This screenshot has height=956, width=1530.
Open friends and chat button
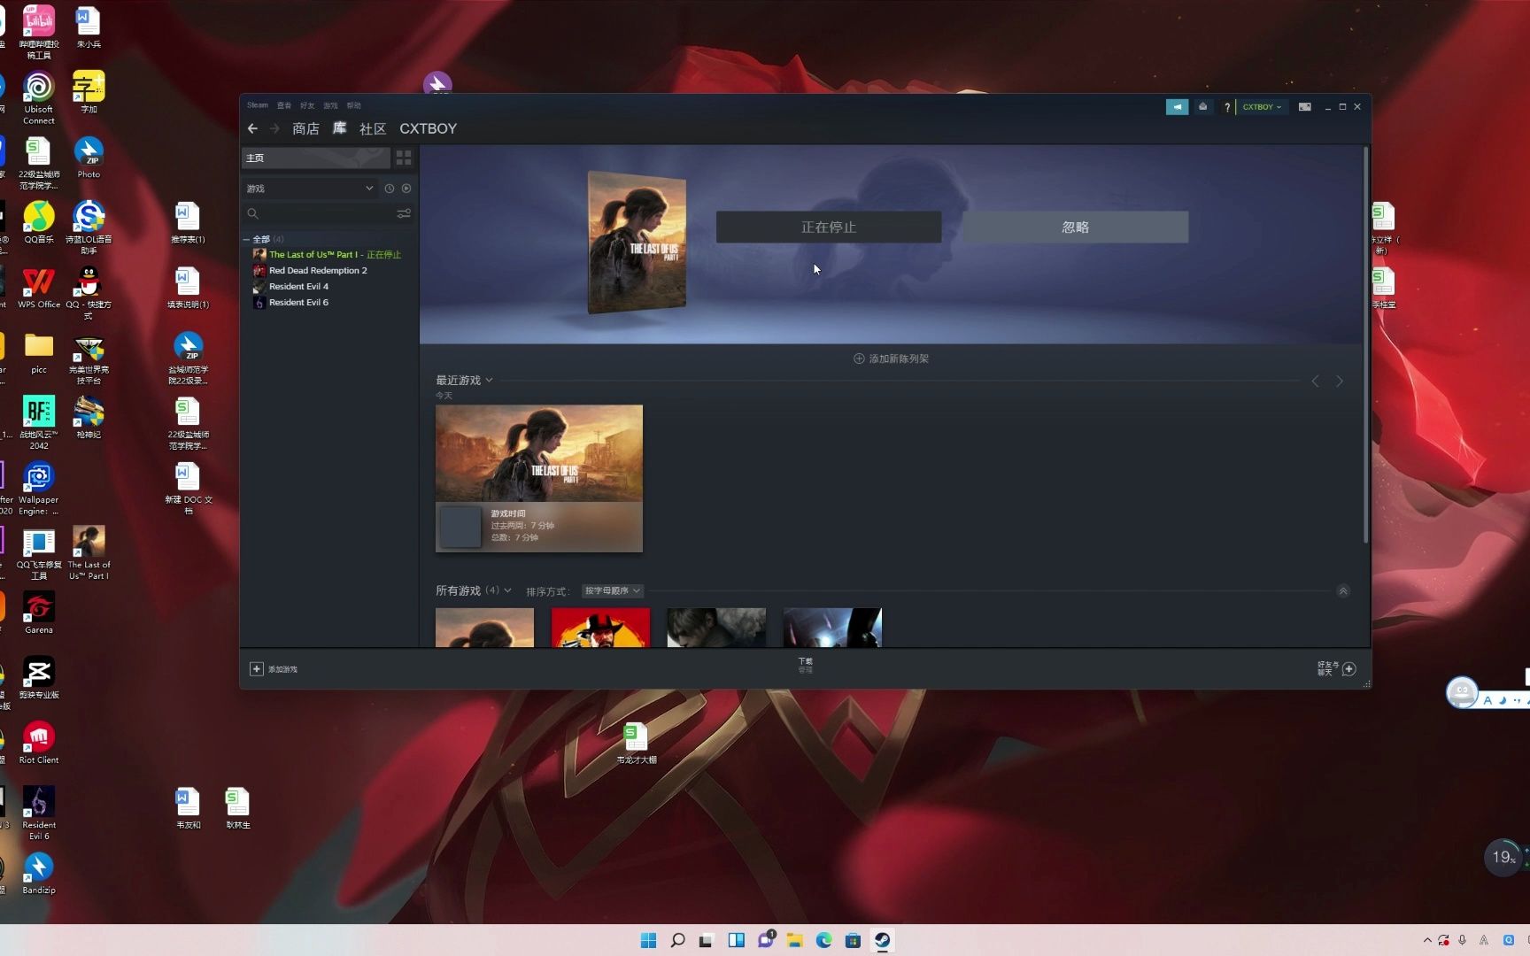pos(1337,668)
